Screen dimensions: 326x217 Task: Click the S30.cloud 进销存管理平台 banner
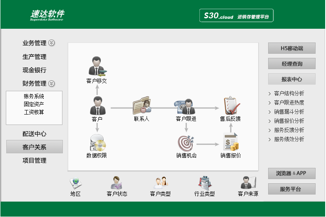click(236, 15)
